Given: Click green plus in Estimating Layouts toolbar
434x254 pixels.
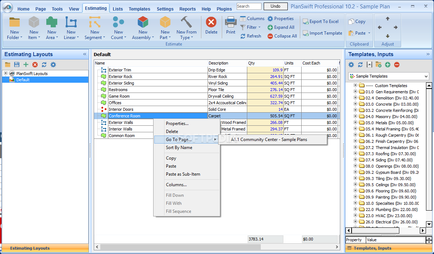Looking at the screenshot, I should pyautogui.click(x=26, y=65).
